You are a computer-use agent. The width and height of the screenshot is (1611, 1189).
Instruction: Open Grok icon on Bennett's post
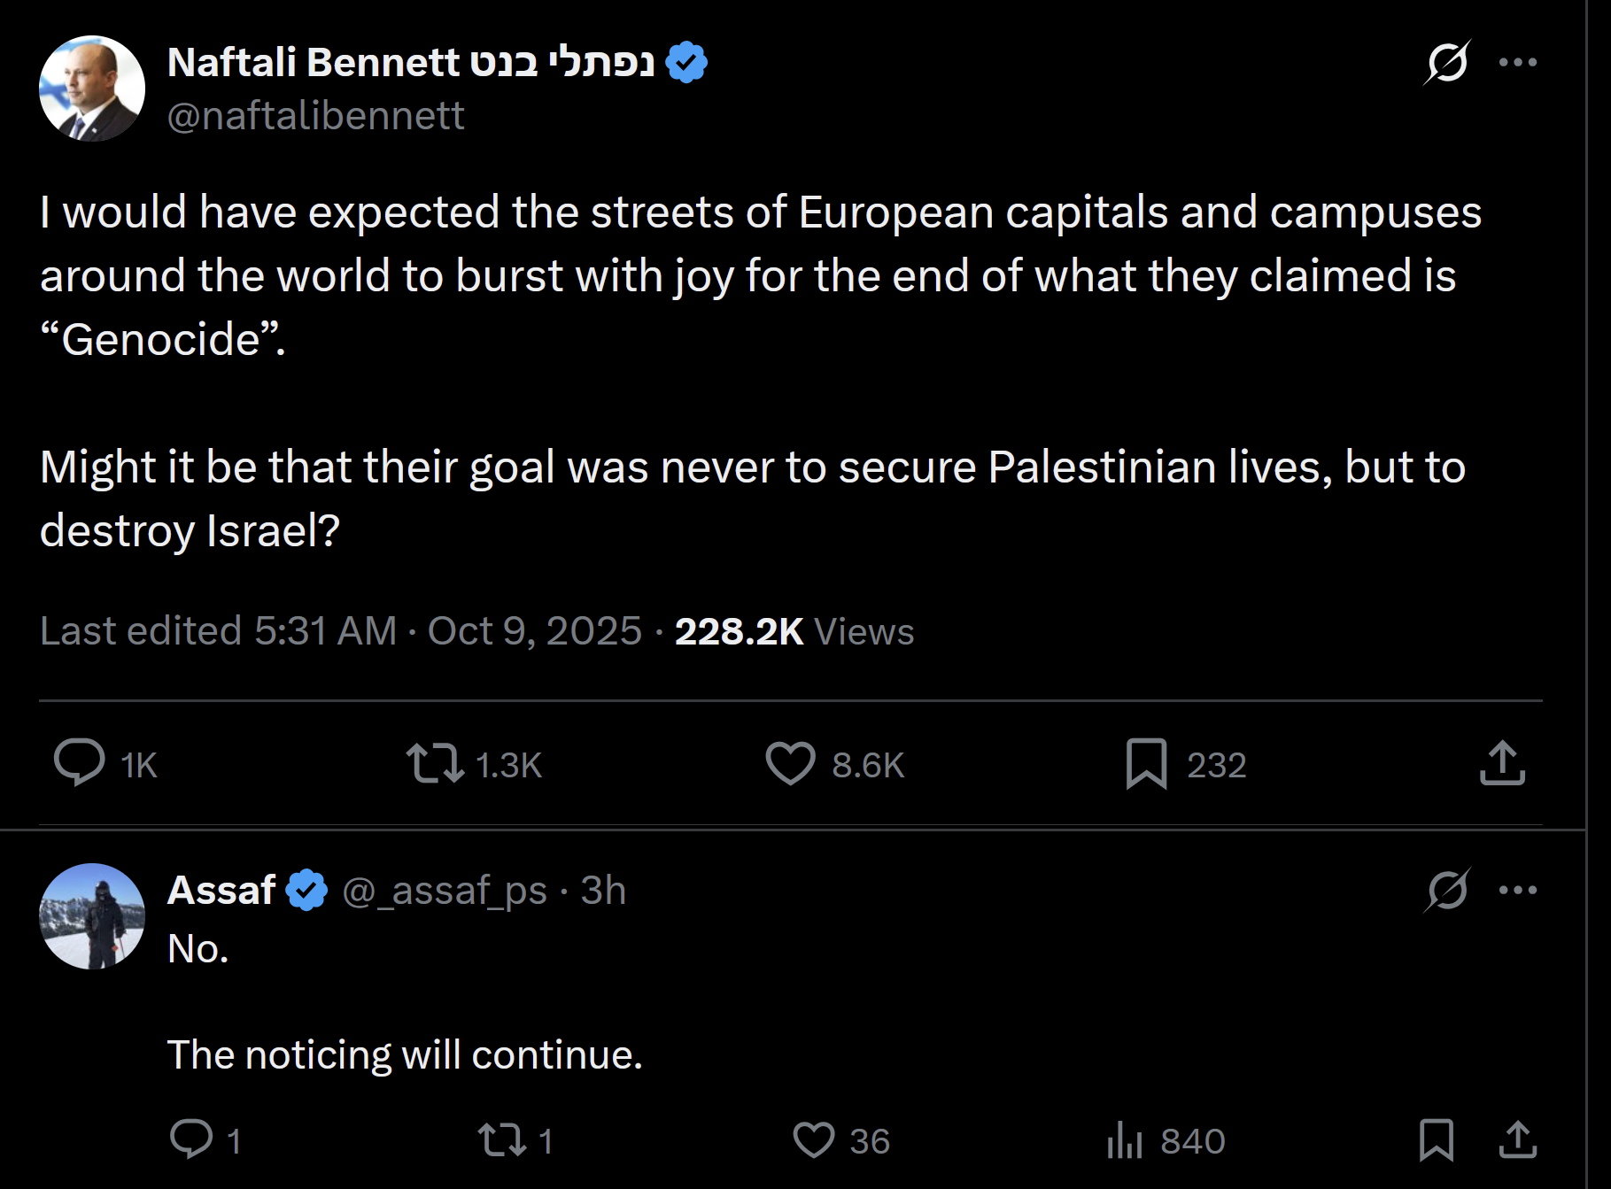(1447, 62)
